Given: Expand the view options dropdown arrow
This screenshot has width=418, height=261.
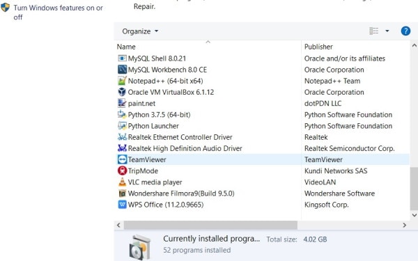Looking at the screenshot, I should (x=387, y=31).
